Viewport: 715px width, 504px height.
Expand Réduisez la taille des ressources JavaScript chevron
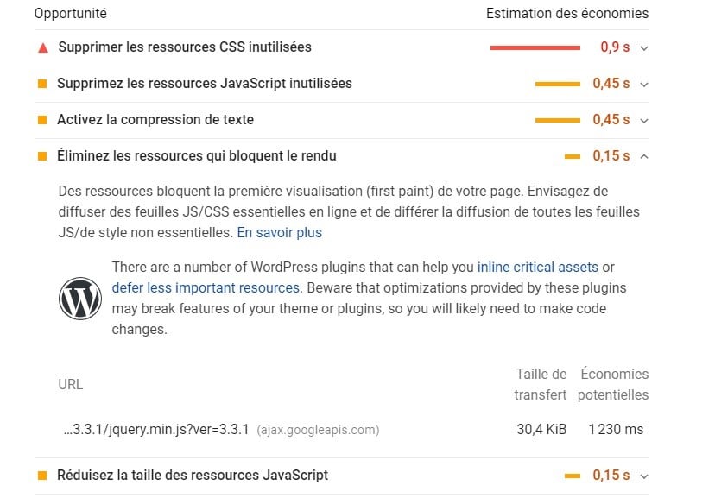coord(644,476)
